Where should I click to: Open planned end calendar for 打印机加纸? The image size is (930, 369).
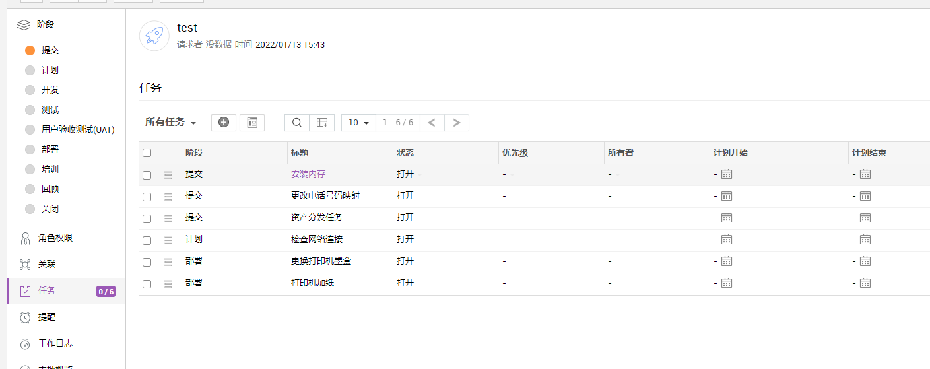(865, 283)
